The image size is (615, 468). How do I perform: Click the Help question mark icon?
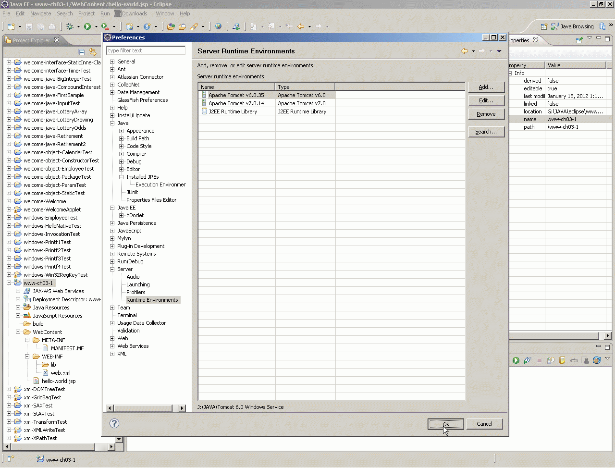[x=114, y=423]
